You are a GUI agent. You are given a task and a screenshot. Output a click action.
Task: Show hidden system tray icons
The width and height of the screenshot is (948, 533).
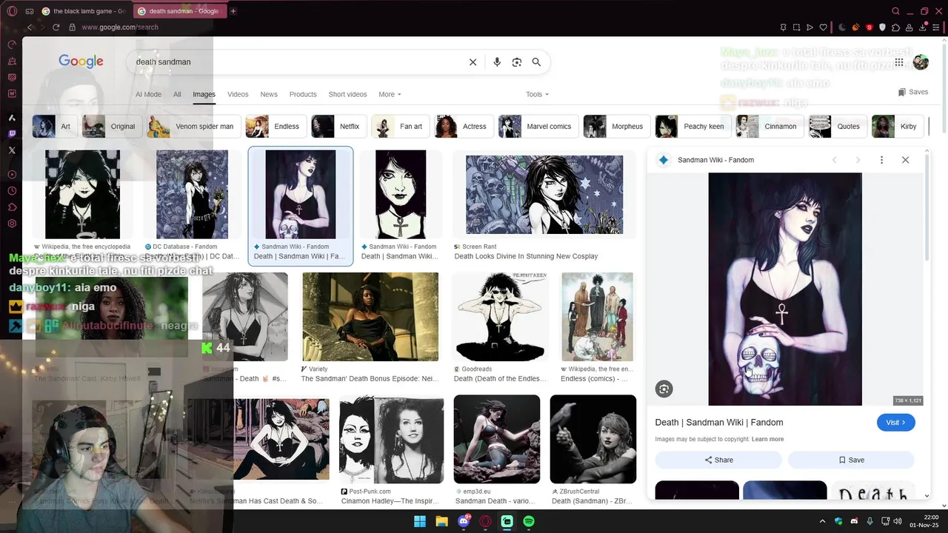[x=822, y=521]
